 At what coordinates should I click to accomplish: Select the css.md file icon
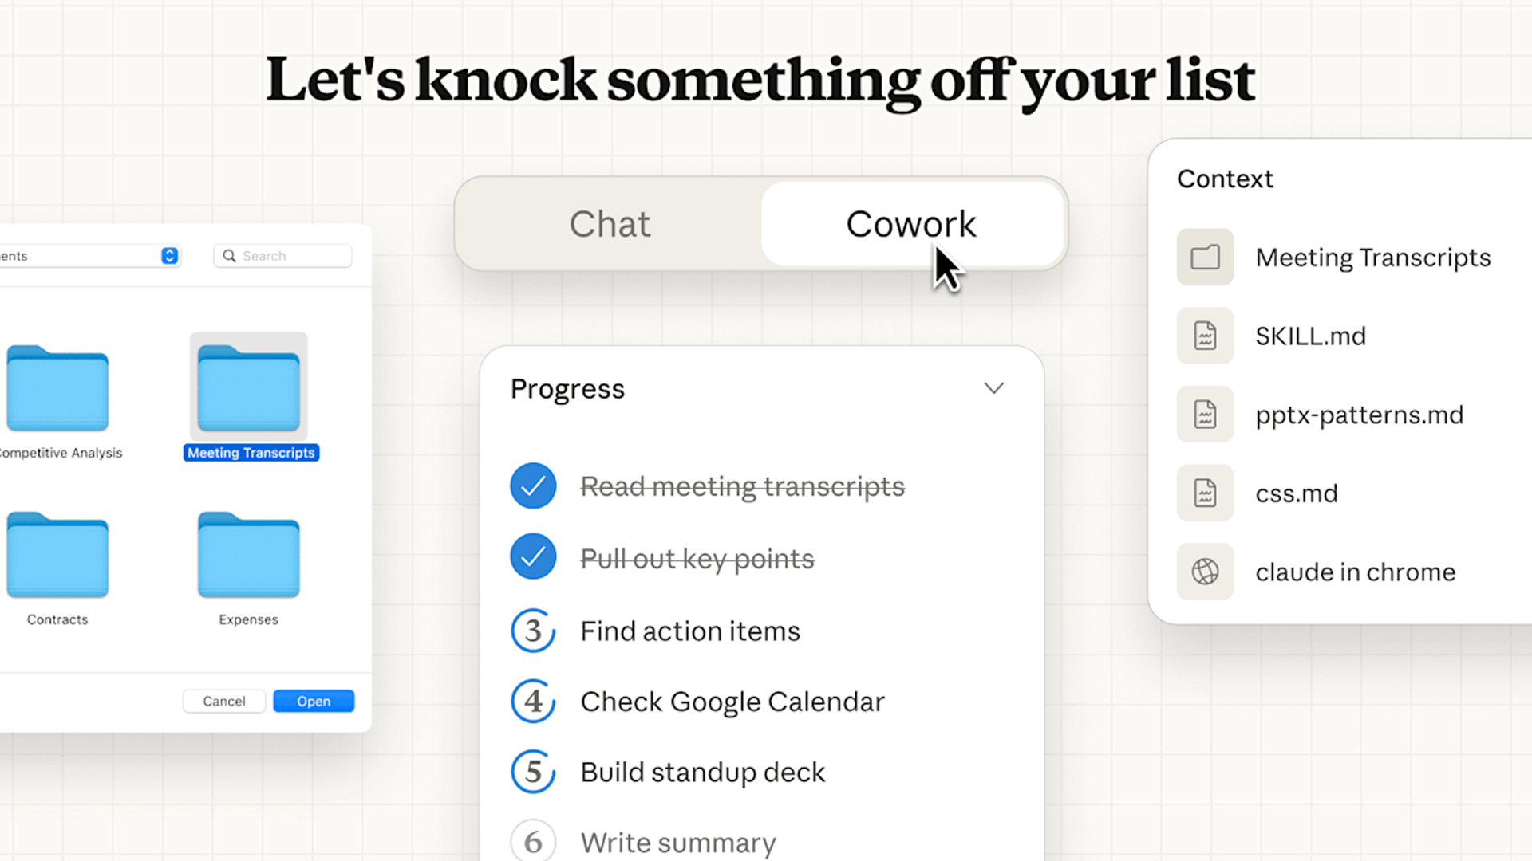[1205, 493]
